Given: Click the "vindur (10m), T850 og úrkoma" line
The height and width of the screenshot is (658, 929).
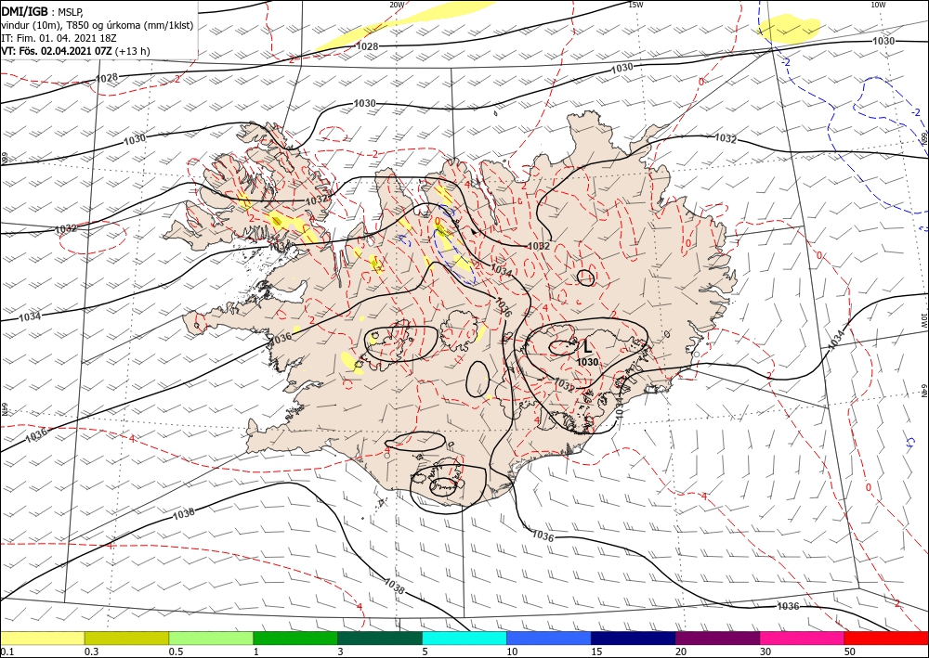Looking at the screenshot, I should coord(98,25).
